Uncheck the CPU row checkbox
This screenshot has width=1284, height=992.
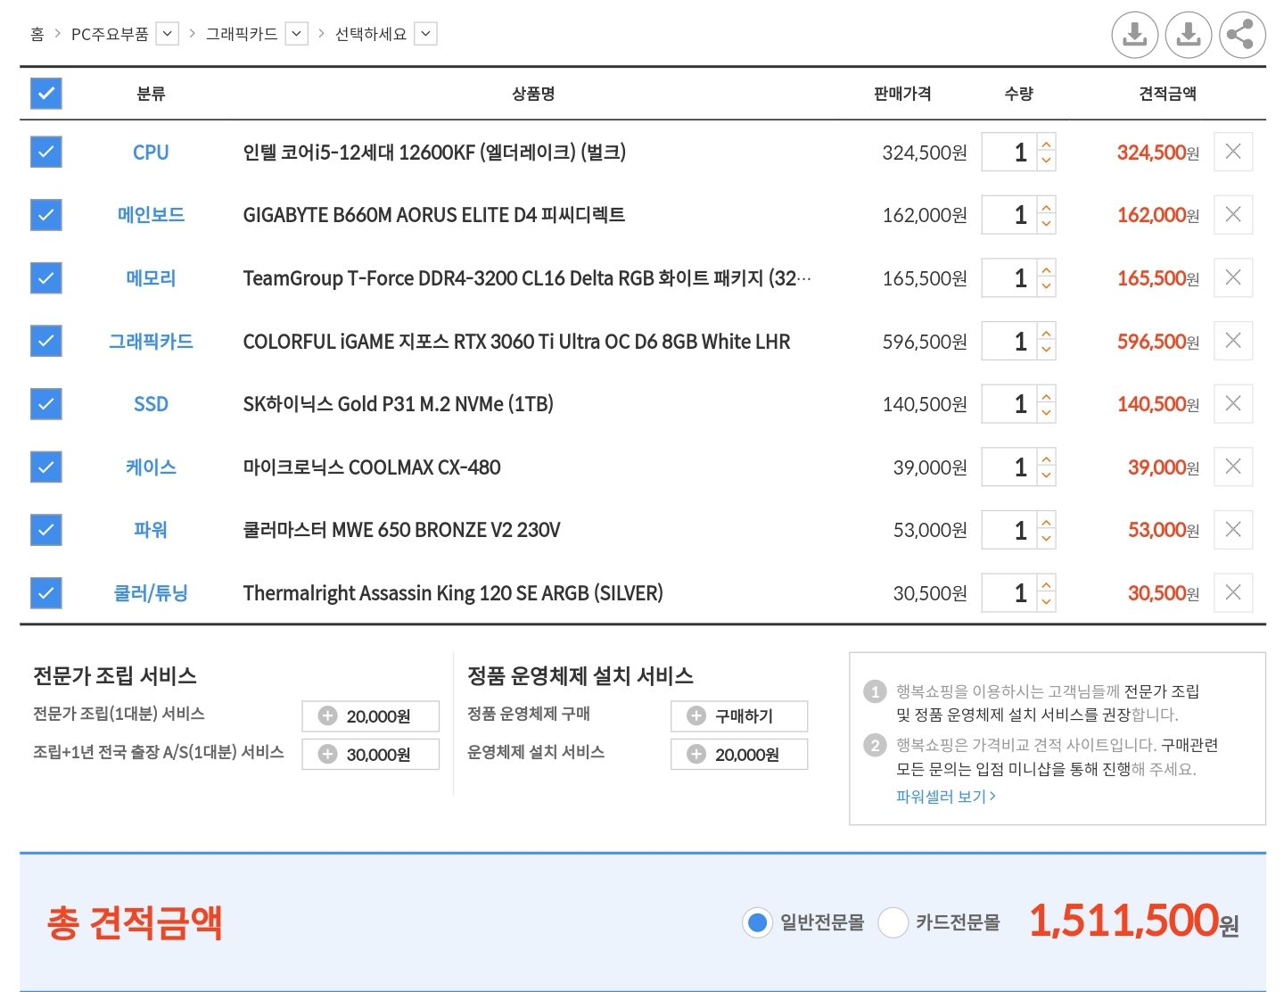pyautogui.click(x=46, y=152)
